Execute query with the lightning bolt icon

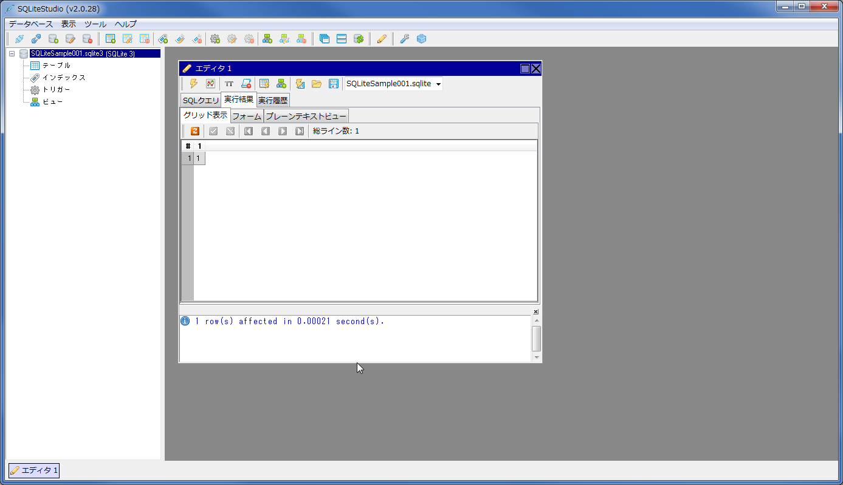point(193,84)
